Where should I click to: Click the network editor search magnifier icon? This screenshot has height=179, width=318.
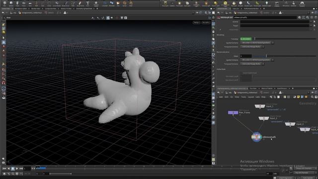(x=312, y=97)
